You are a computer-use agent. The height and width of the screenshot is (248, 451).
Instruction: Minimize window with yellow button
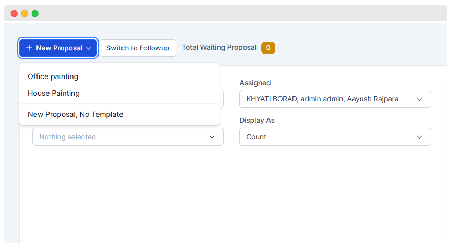coord(25,14)
